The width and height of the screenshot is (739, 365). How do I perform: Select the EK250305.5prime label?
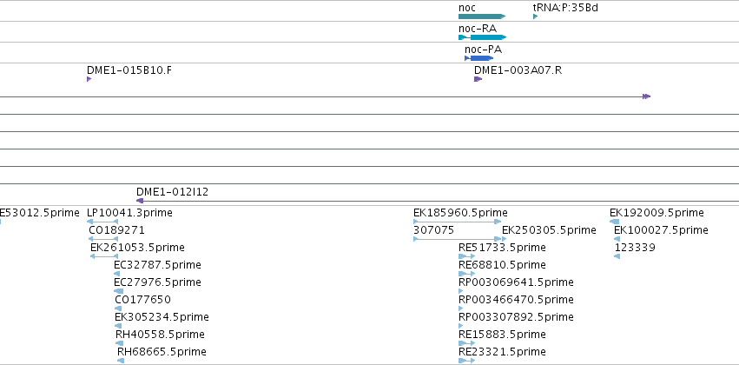549,230
